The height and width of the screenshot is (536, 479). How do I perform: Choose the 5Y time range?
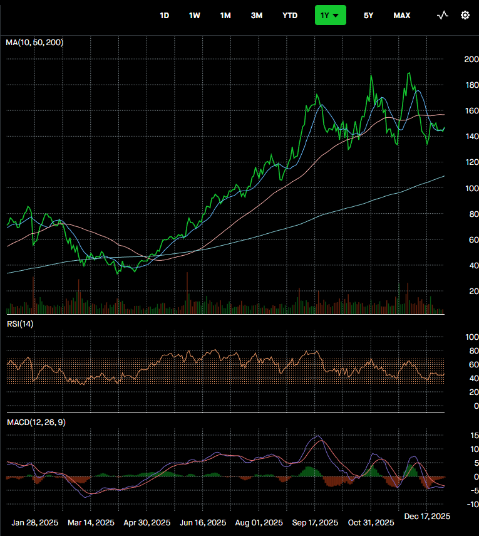click(x=368, y=16)
